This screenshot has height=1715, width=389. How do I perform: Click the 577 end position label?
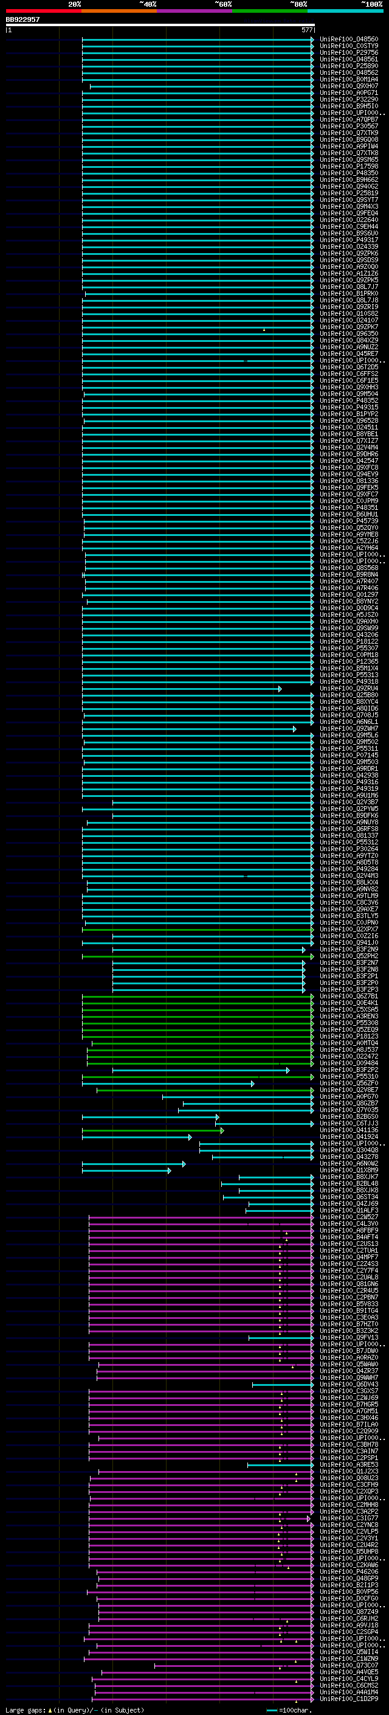click(307, 30)
